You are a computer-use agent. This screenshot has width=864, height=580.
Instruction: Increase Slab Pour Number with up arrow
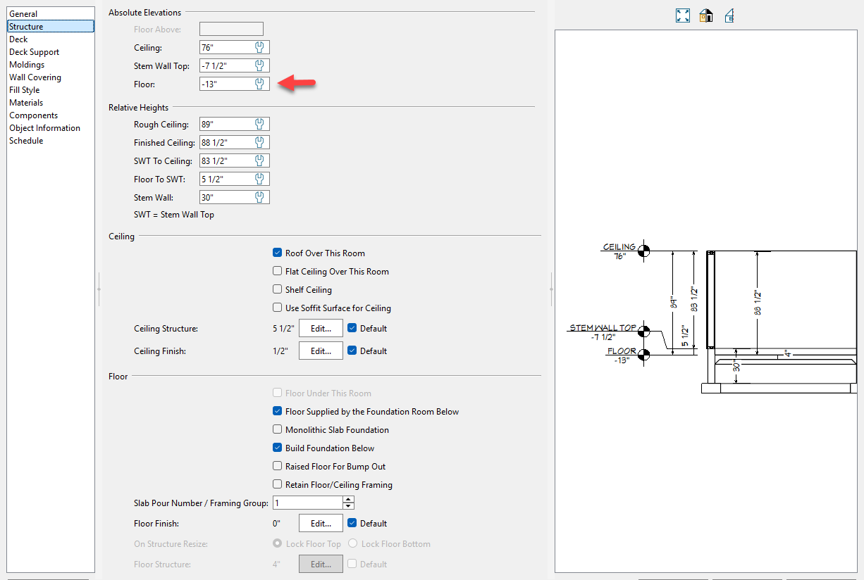point(347,500)
